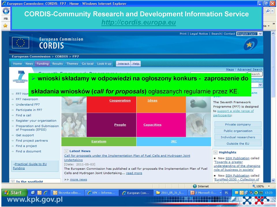The height and width of the screenshot is (207, 277).
Task: Click Participate in FP7 sidebar link
Action: [x=29, y=110]
